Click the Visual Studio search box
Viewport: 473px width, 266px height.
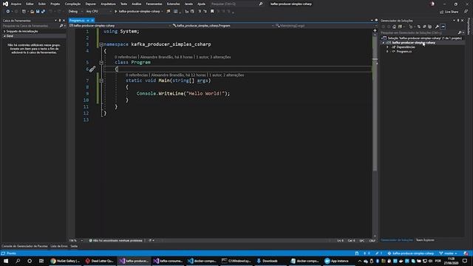236,4
